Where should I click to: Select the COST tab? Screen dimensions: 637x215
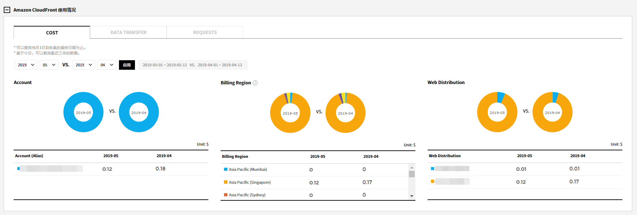(x=52, y=33)
